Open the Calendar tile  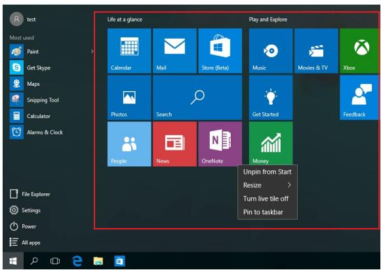[129, 50]
